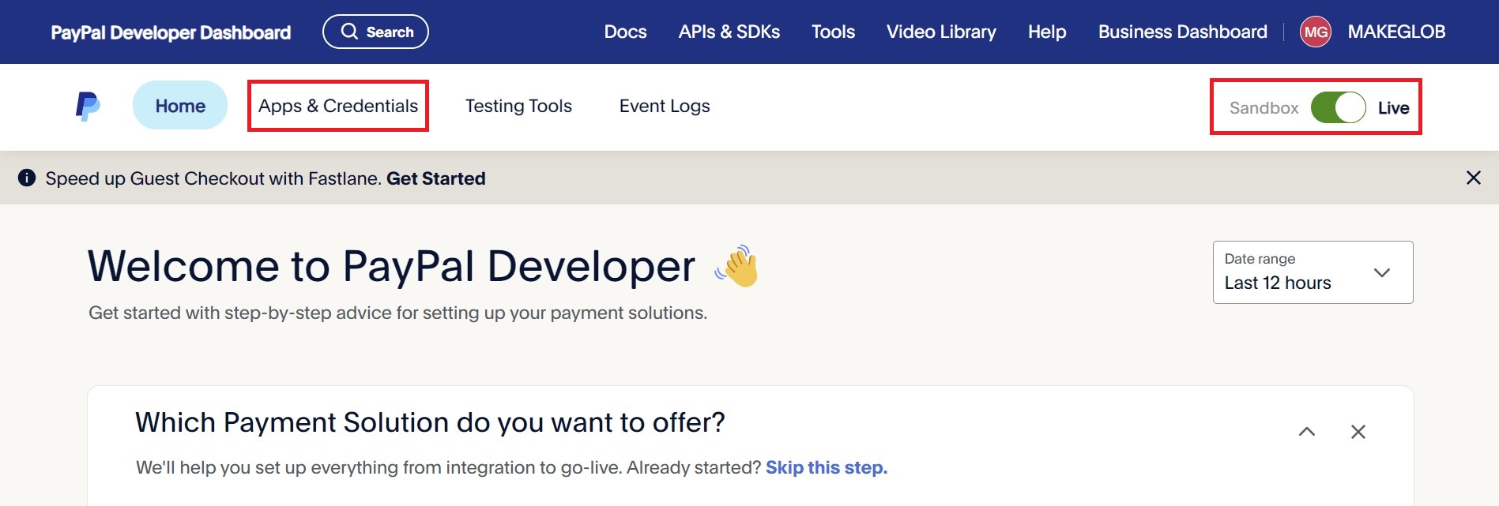Switch to Testing Tools tab
Viewport: 1499px width, 506px height.
click(518, 106)
